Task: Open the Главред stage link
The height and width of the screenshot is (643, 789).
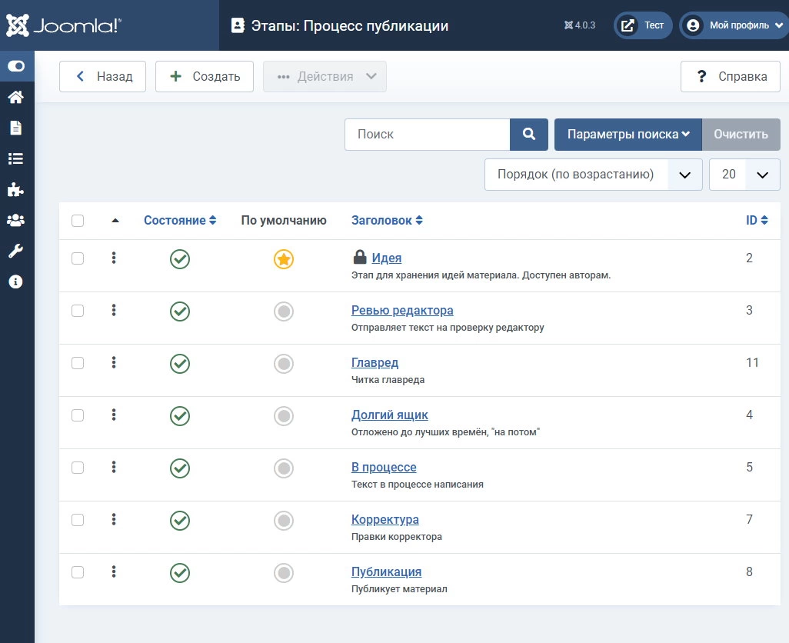Action: pyautogui.click(x=375, y=363)
